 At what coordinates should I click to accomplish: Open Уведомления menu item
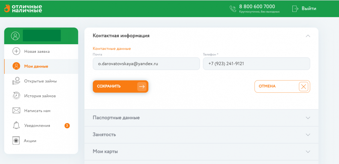click(41, 126)
